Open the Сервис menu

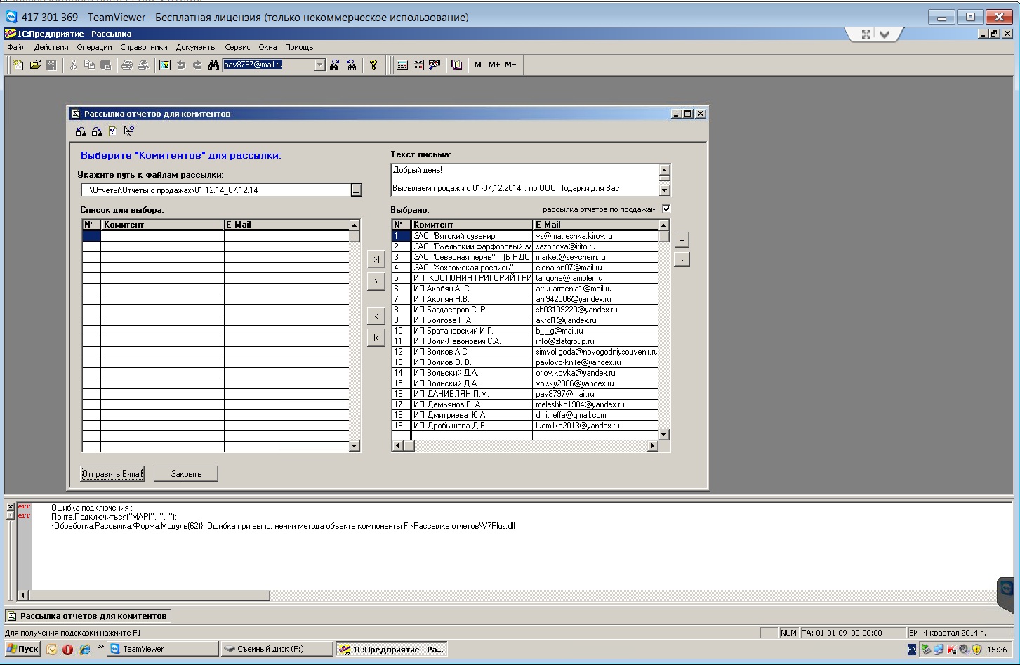click(x=237, y=47)
